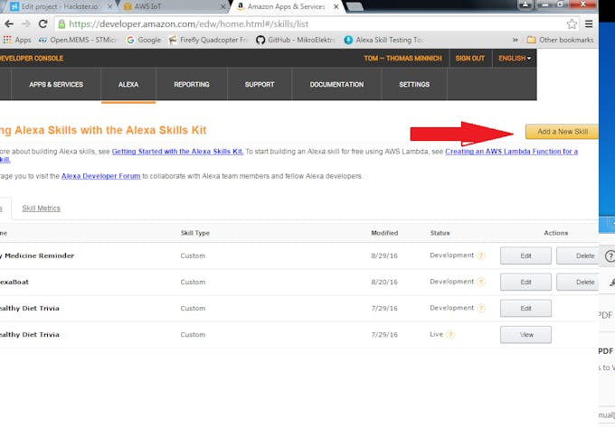Click the Live status text
615x427 pixels.
(436, 334)
